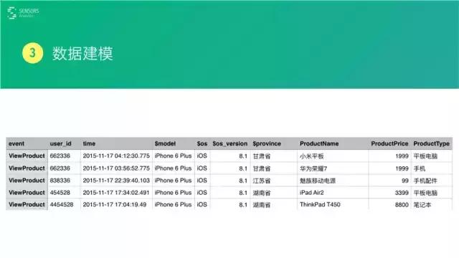Click product type 手机
The width and height of the screenshot is (459, 258).
(419, 168)
